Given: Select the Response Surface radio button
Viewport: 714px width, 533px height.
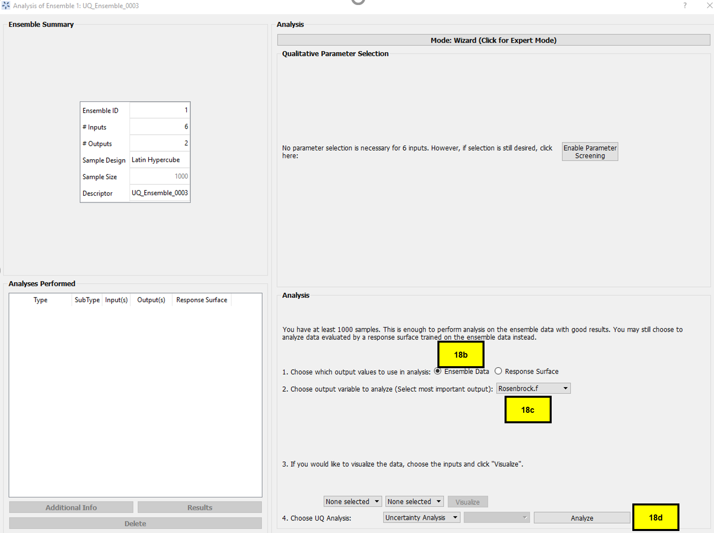Looking at the screenshot, I should pos(499,371).
